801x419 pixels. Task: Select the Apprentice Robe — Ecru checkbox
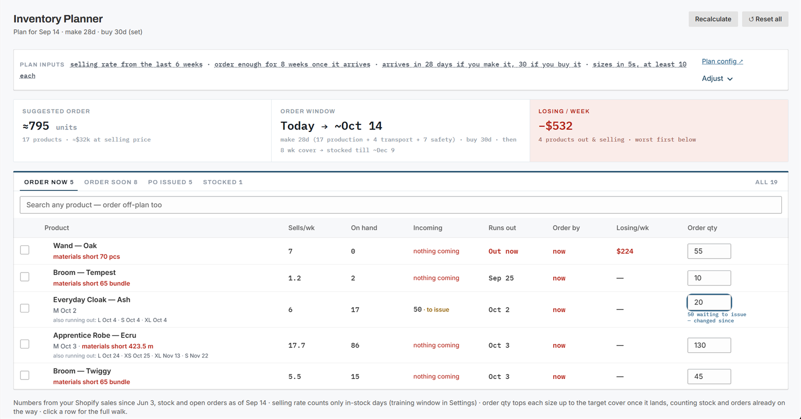pyautogui.click(x=25, y=344)
